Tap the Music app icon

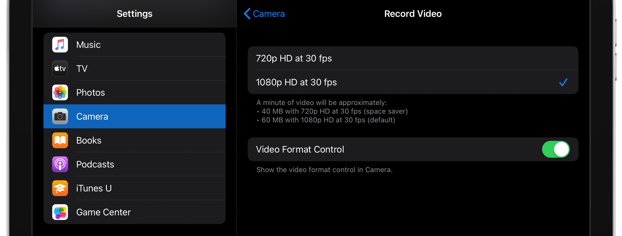coord(60,45)
